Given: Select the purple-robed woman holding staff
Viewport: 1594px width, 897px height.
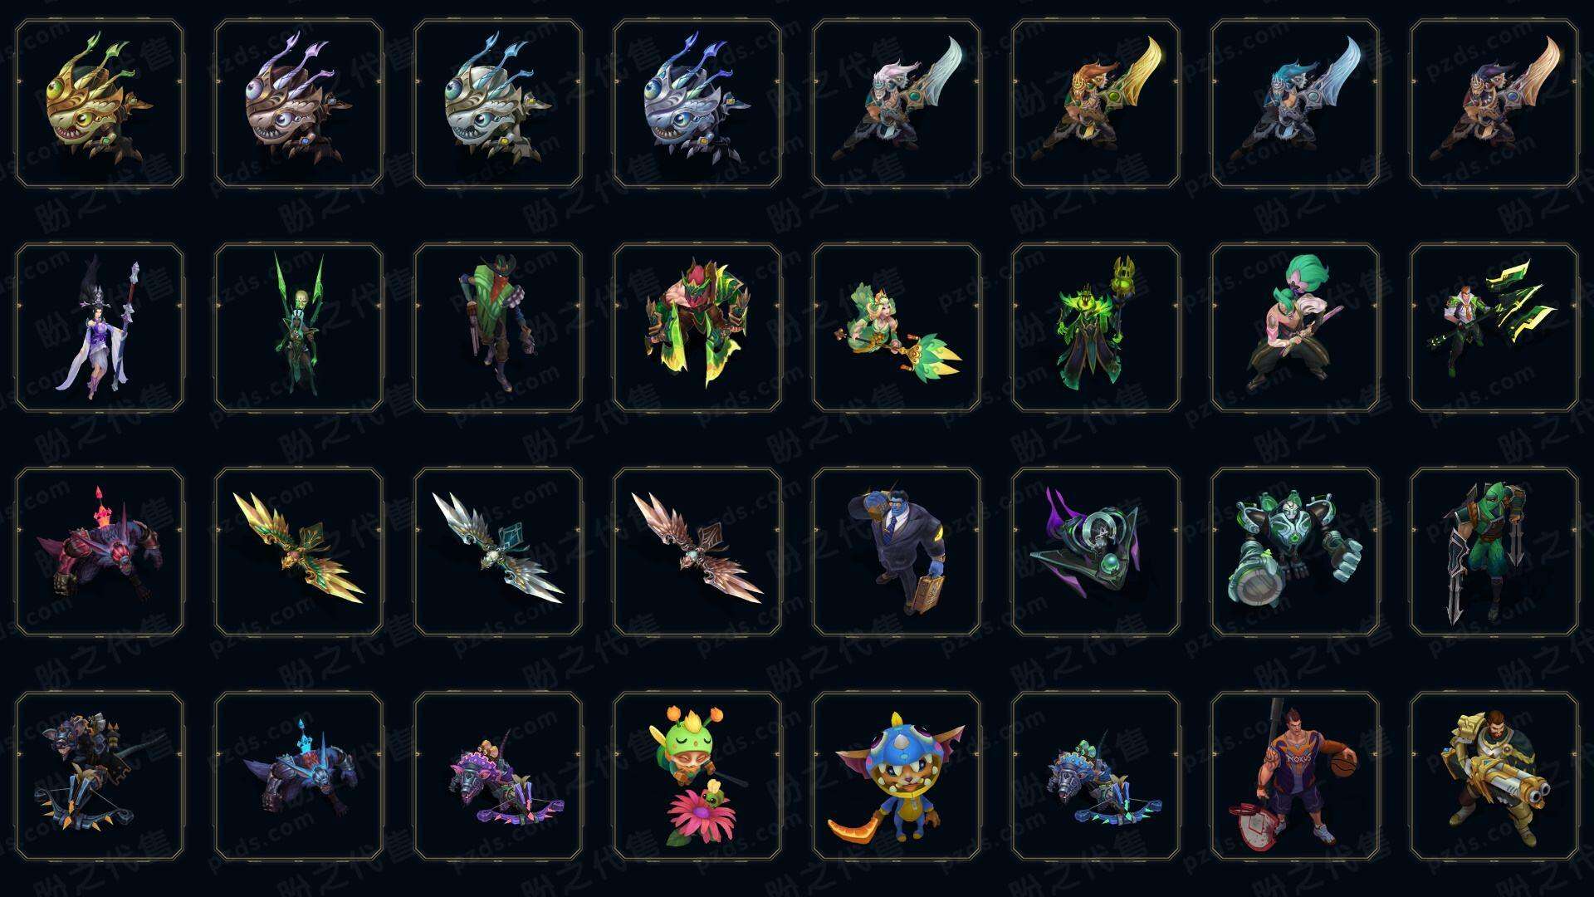Looking at the screenshot, I should [x=100, y=327].
